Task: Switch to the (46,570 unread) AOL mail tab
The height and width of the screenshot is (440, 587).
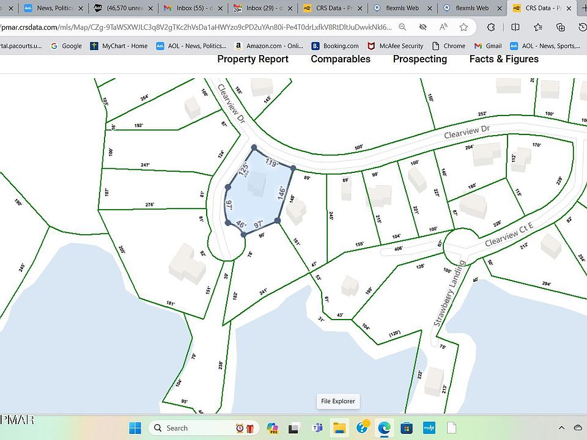Action: pyautogui.click(x=124, y=8)
